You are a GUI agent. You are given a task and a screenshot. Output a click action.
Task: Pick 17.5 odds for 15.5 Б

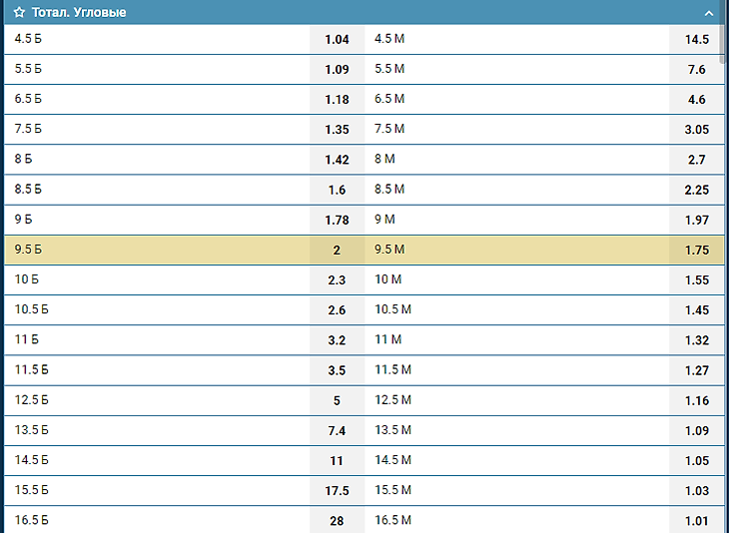click(338, 491)
